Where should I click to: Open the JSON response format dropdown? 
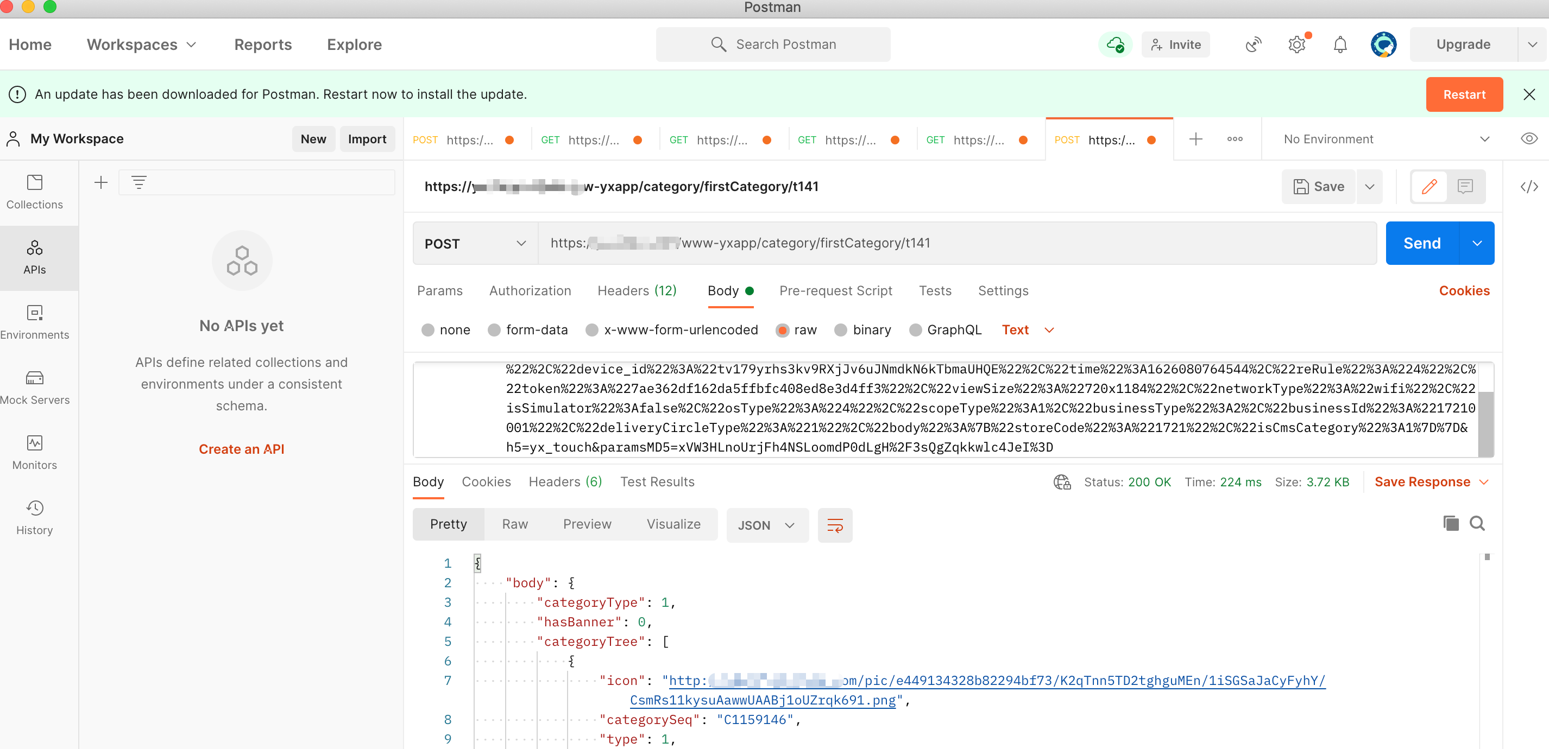(x=767, y=525)
